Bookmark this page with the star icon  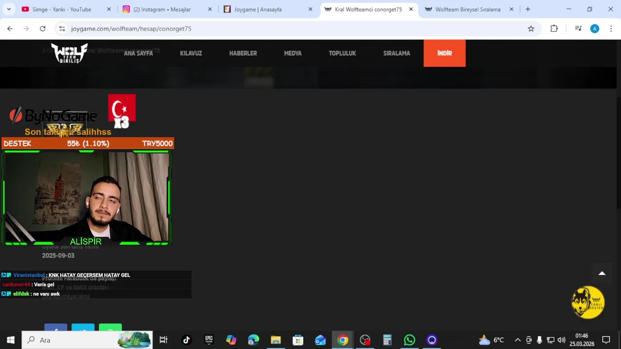click(x=531, y=29)
